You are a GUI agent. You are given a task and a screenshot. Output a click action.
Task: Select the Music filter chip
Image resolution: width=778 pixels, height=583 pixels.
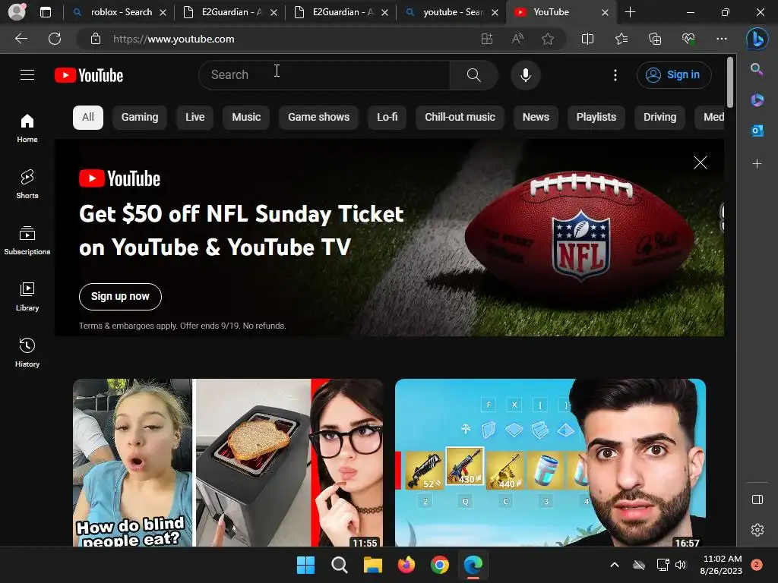246,118
